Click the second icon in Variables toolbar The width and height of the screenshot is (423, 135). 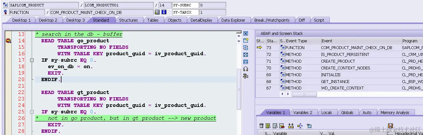click(x=268, y=126)
